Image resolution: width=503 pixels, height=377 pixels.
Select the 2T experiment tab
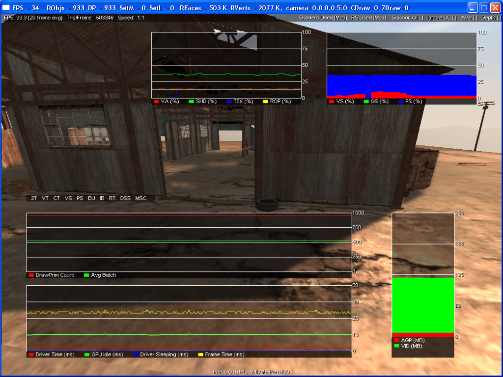(x=34, y=198)
